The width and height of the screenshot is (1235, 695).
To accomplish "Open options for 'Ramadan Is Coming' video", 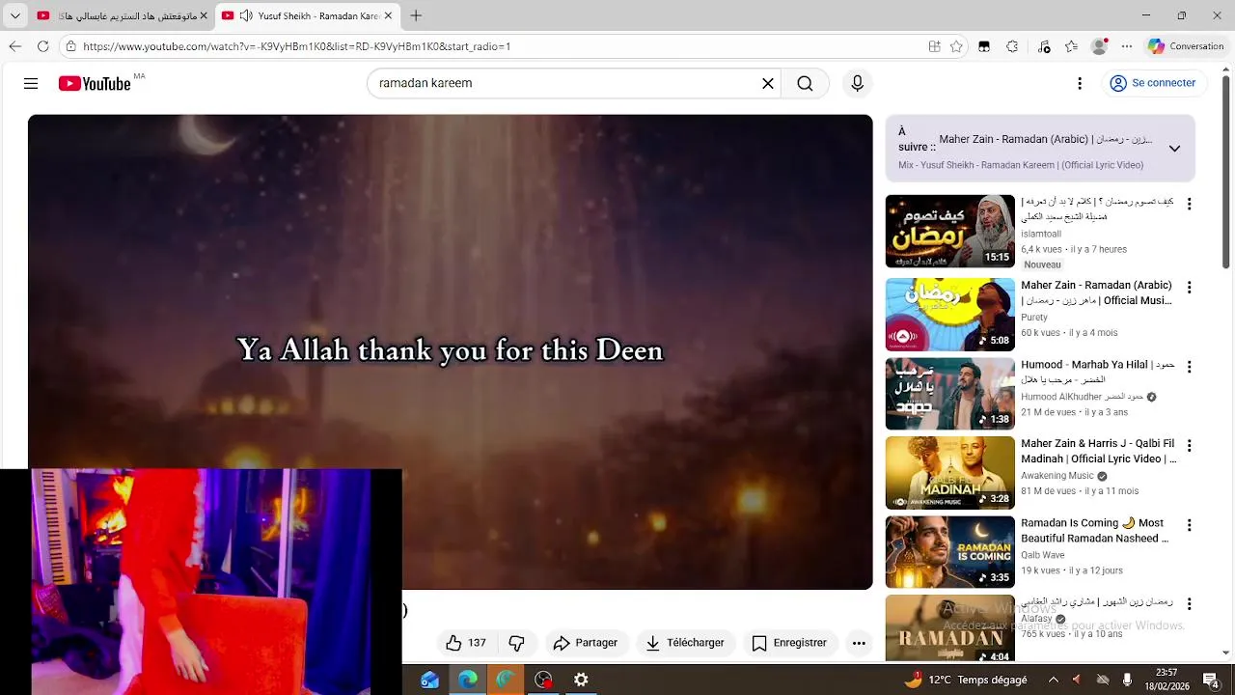I will [1189, 525].
